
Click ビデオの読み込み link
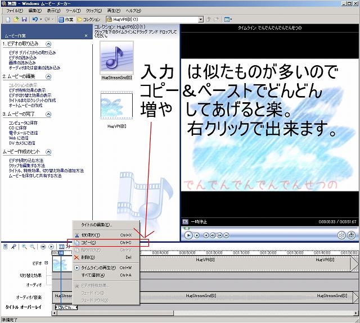coord(22,57)
